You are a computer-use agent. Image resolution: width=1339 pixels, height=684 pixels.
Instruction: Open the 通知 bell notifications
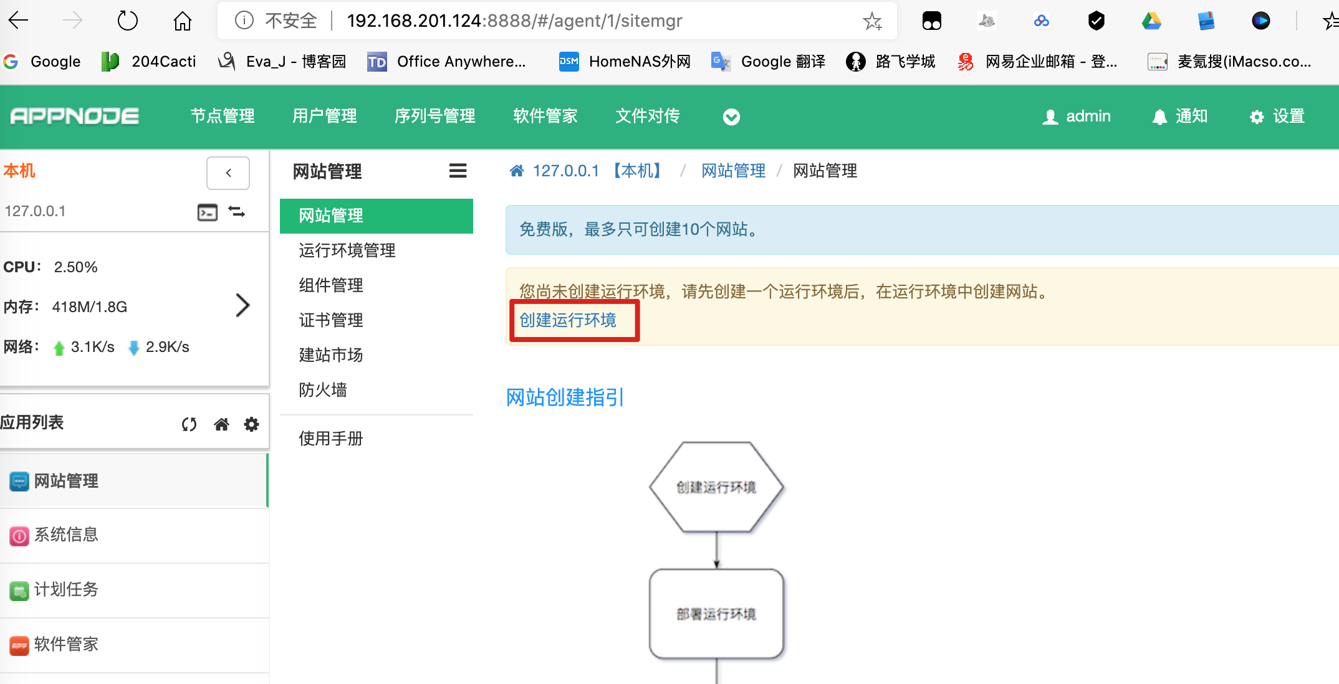(x=1179, y=116)
